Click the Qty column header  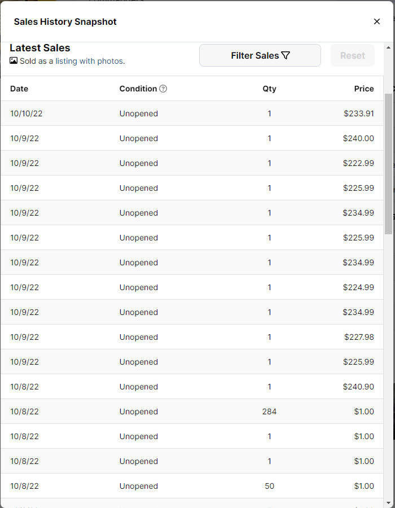pos(269,89)
